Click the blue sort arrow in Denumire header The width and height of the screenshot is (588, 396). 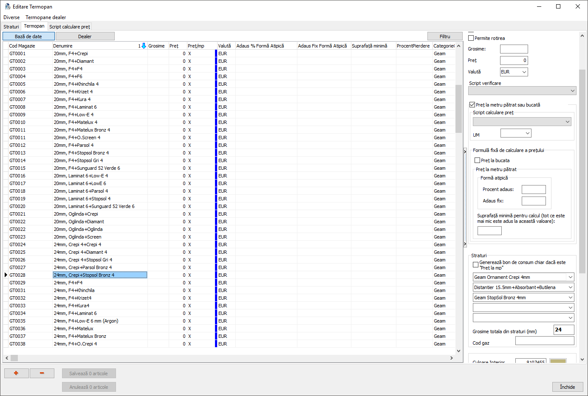pyautogui.click(x=144, y=46)
